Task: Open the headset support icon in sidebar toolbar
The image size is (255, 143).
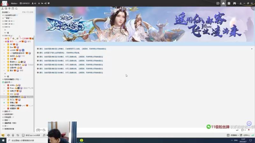Action: (x=6, y=9)
